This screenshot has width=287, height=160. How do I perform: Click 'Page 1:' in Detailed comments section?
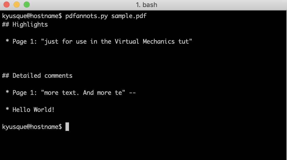click(x=24, y=93)
